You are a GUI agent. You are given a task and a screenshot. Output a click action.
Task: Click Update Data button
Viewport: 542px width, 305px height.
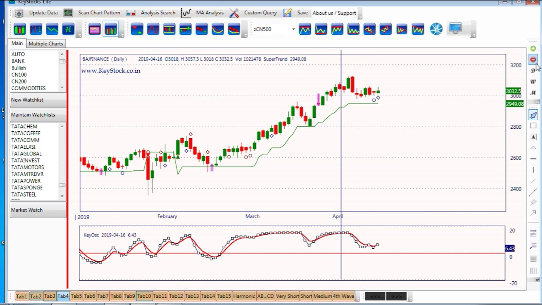pyautogui.click(x=36, y=13)
